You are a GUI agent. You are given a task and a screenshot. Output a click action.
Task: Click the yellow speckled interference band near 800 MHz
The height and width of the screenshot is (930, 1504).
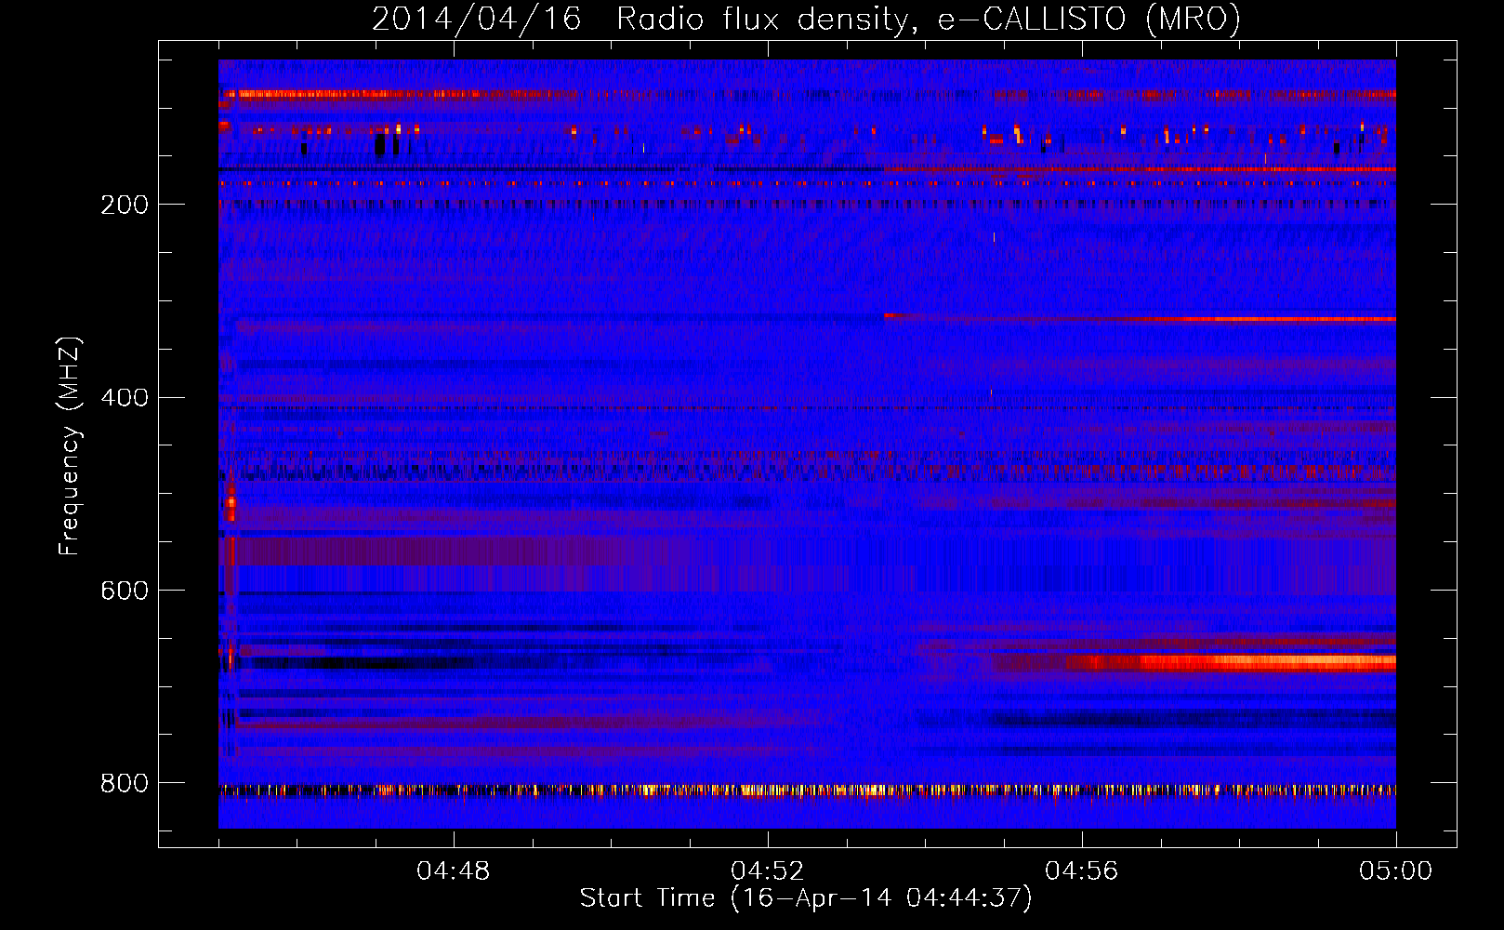(807, 791)
